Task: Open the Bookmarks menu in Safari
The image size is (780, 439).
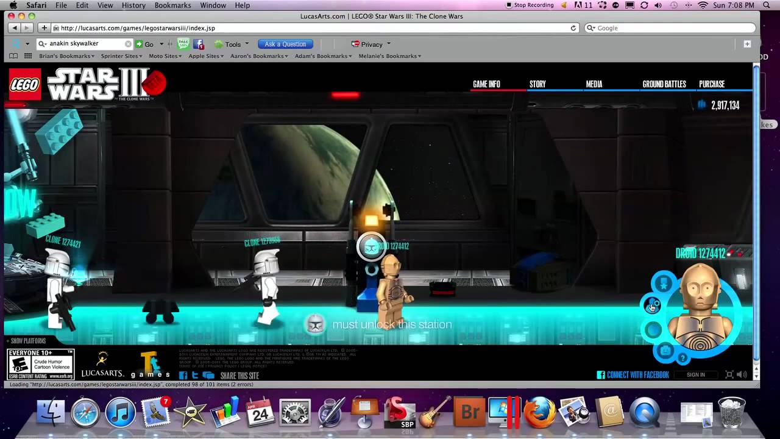Action: pos(172,5)
